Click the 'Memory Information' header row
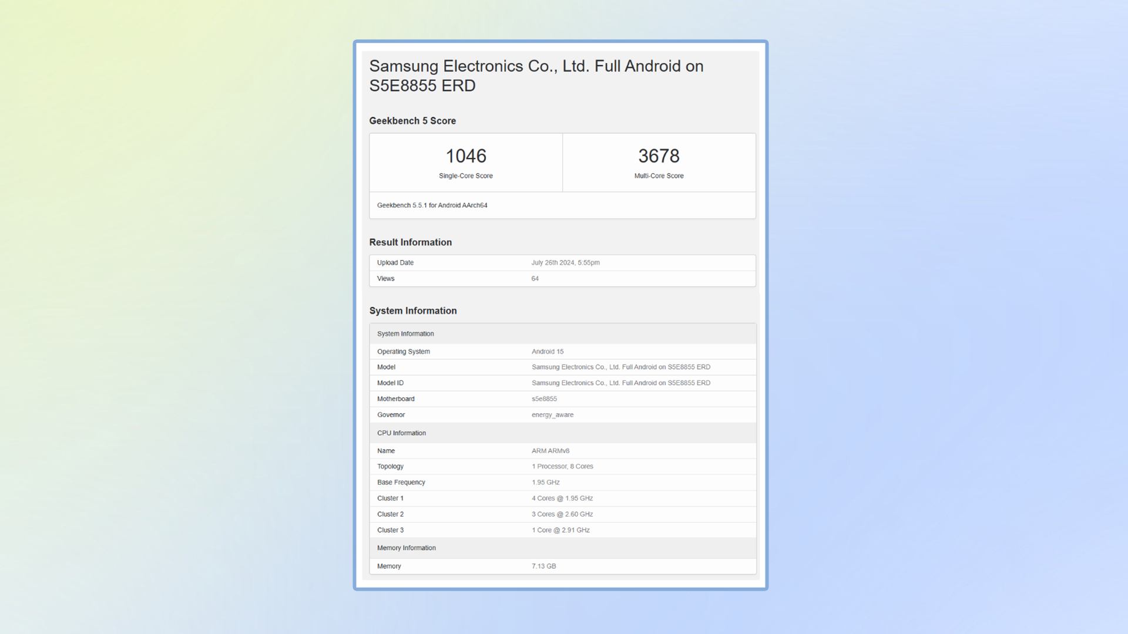The height and width of the screenshot is (634, 1128). point(562,548)
